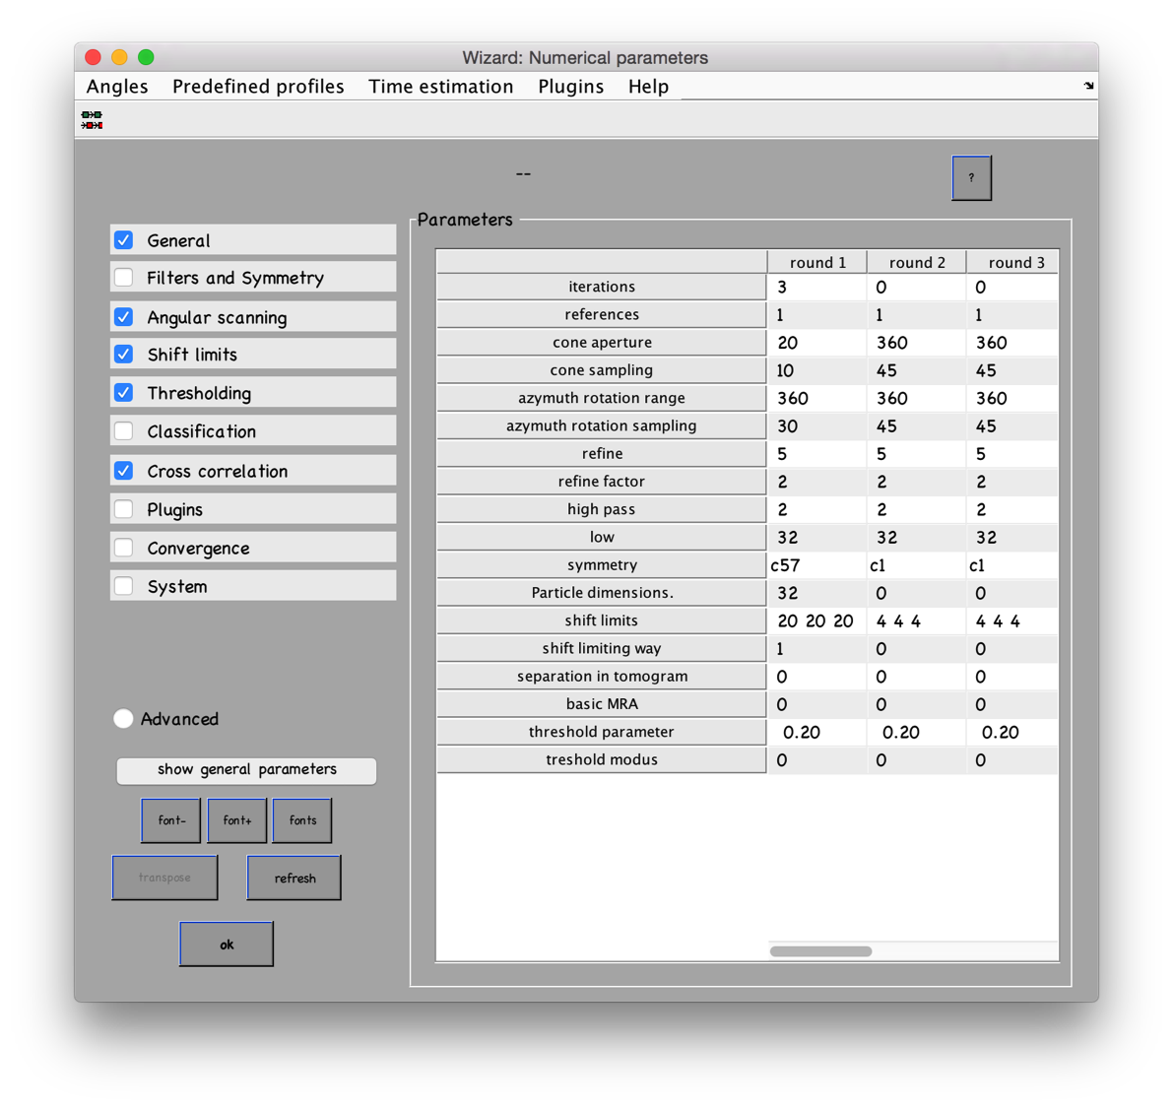Edit iterations value for round 1
This screenshot has width=1174, height=1109.
(x=816, y=287)
